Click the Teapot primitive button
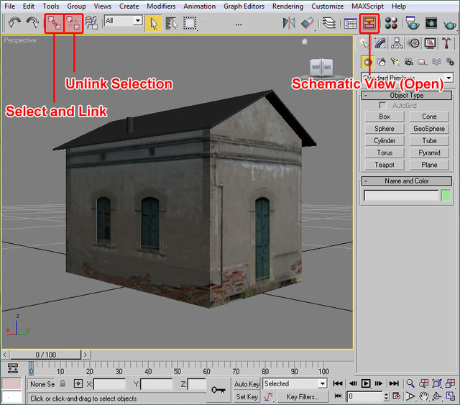 pyautogui.click(x=385, y=165)
